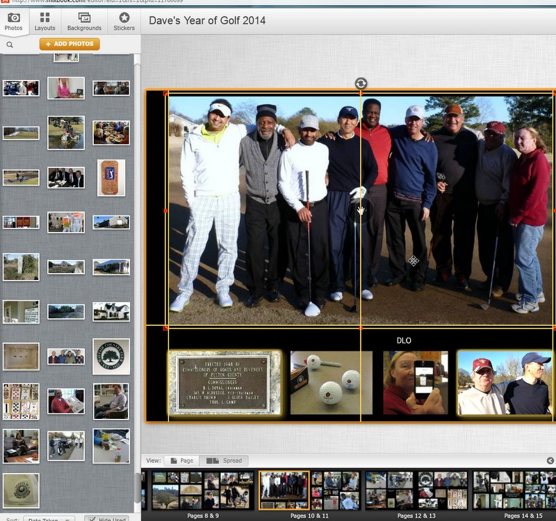Click the photo search magnifier icon
This screenshot has width=556, height=521.
(10, 45)
